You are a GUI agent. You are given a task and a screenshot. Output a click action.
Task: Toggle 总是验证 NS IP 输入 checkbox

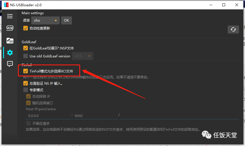point(26,84)
